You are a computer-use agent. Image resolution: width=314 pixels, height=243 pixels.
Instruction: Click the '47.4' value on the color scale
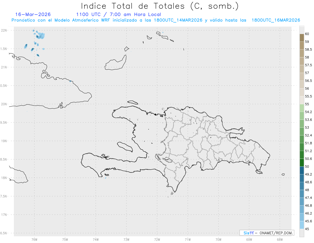[308, 198]
